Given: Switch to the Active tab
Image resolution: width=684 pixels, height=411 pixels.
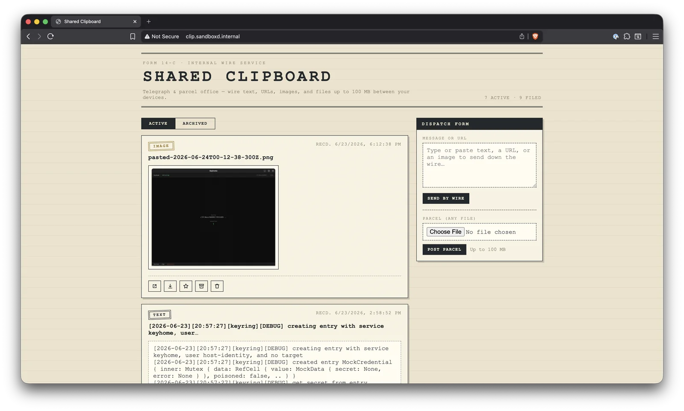Looking at the screenshot, I should (x=158, y=123).
